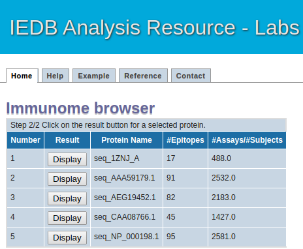Select the Immunome browser heading
The height and width of the screenshot is (249, 303).
(x=80, y=108)
